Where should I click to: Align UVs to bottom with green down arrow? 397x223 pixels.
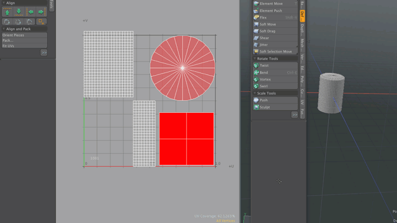pyautogui.click(x=19, y=12)
